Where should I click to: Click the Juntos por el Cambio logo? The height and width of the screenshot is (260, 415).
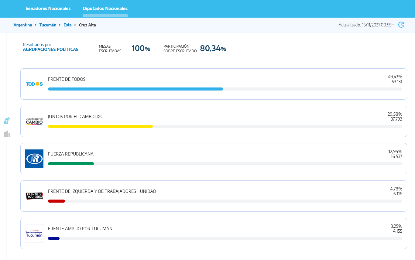pyautogui.click(x=34, y=121)
